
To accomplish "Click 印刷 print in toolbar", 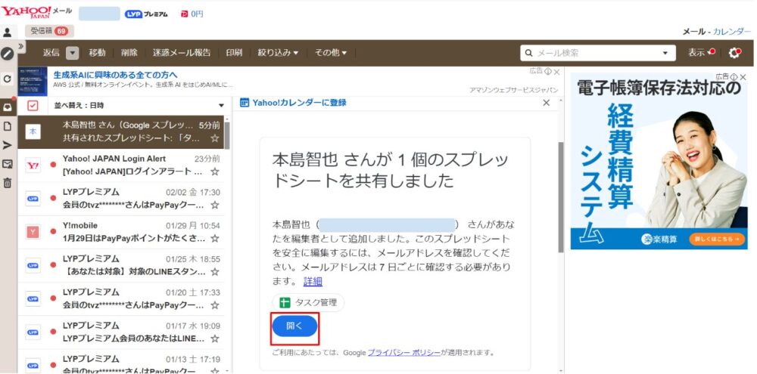I will pos(234,53).
